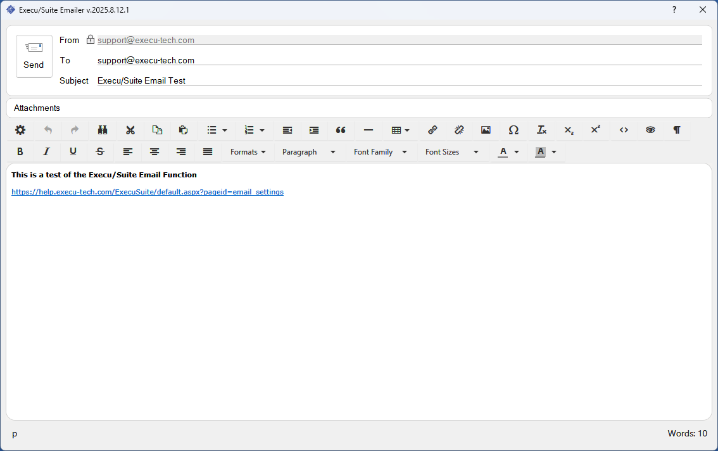Align text to the left
The image size is (718, 451).
pos(128,152)
